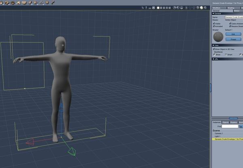The image size is (243, 168).
Task: Open the General sub-tab
Action: 222,10
